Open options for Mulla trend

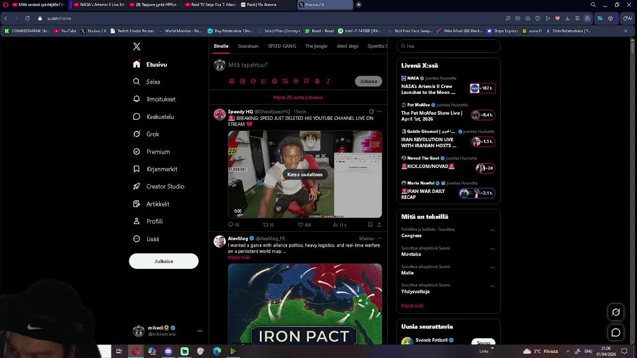pos(492,268)
